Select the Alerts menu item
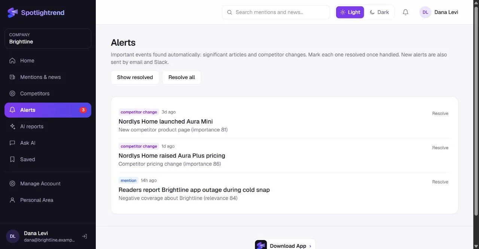Image resolution: width=479 pixels, height=249 pixels. tap(48, 110)
